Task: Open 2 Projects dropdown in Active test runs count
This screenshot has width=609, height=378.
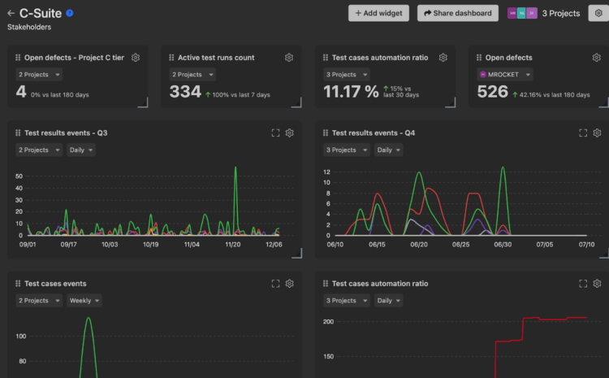Action: [x=192, y=74]
